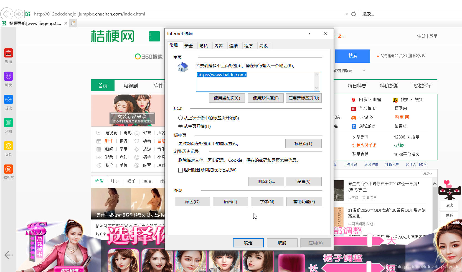Open the 新闻 sidebar icon
Viewport: 462px width, 272px height.
8,122
